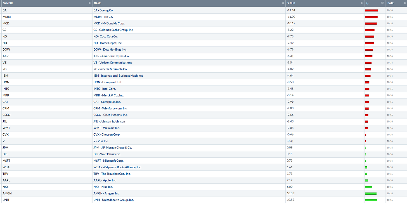Click the green bar in Unitedhealth row
The height and width of the screenshot is (203, 407).
tap(371, 200)
